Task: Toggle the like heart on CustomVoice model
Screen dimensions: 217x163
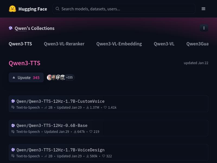Action: (x=105, y=107)
